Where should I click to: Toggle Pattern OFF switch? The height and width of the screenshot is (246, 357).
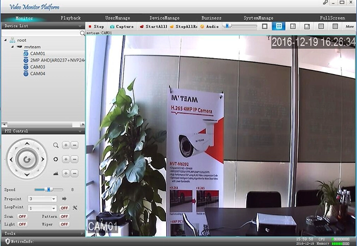click(64, 216)
